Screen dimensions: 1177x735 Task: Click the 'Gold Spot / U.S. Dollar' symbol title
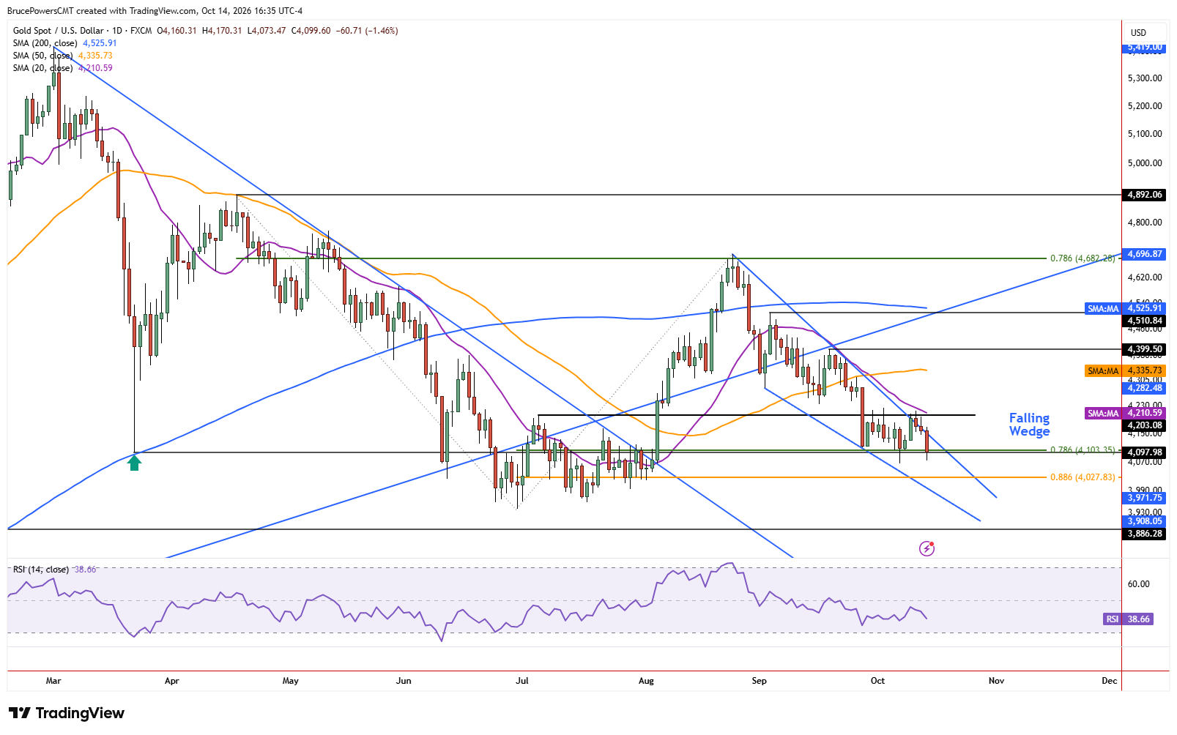[58, 31]
